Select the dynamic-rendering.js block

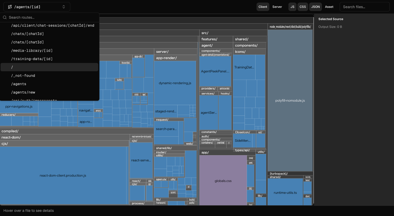tap(175, 83)
